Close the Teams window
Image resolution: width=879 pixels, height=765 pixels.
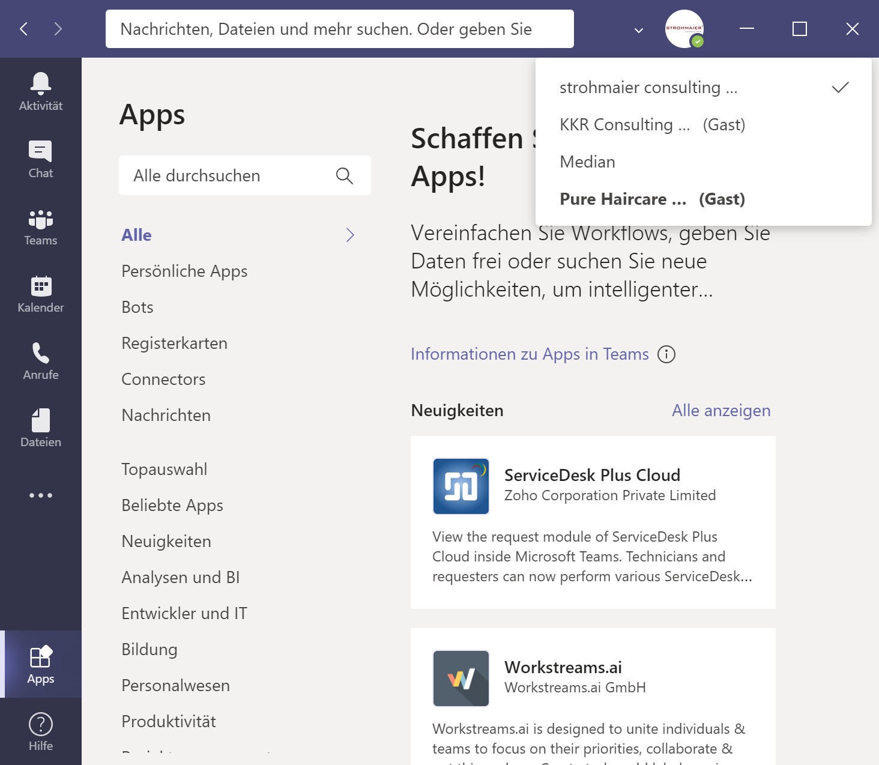coord(853,29)
